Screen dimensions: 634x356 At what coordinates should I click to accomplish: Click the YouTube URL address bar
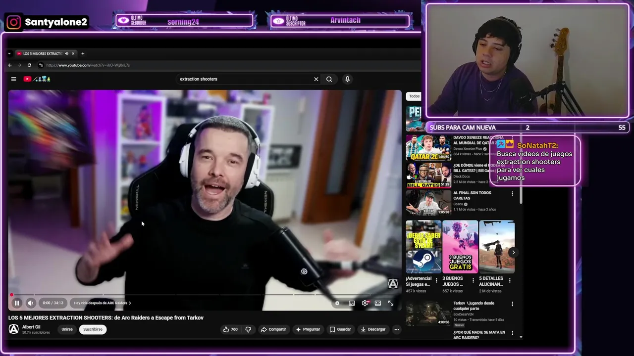tap(88, 65)
